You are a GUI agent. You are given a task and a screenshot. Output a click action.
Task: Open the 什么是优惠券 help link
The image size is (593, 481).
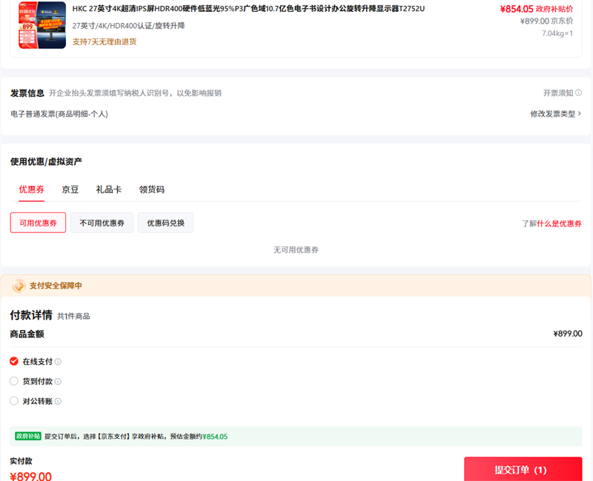point(560,223)
